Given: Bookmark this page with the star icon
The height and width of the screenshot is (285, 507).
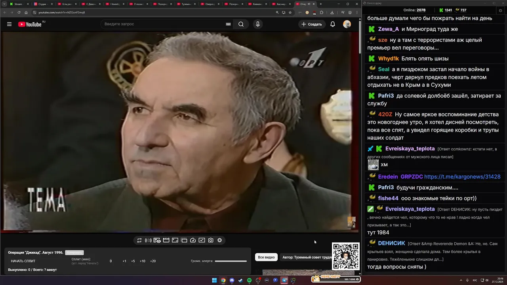Looking at the screenshot, I should (x=290, y=12).
